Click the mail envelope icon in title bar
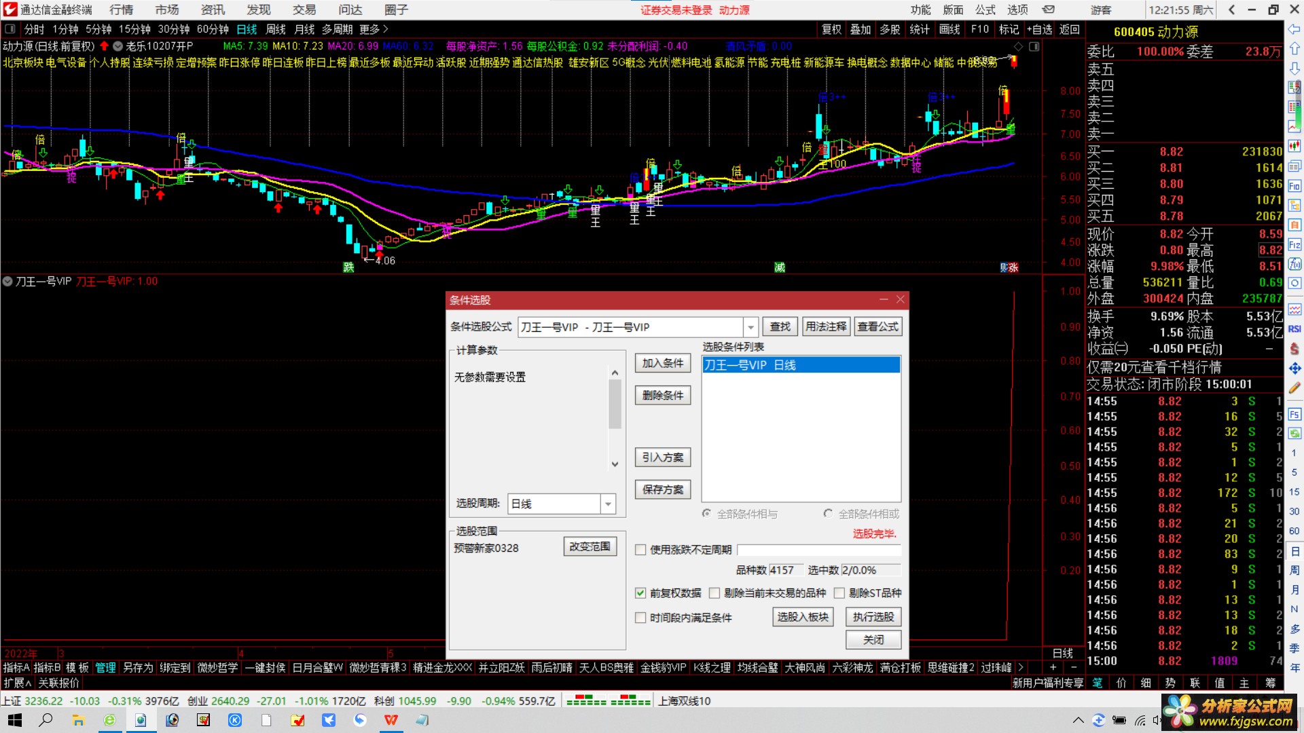 tap(1049, 10)
